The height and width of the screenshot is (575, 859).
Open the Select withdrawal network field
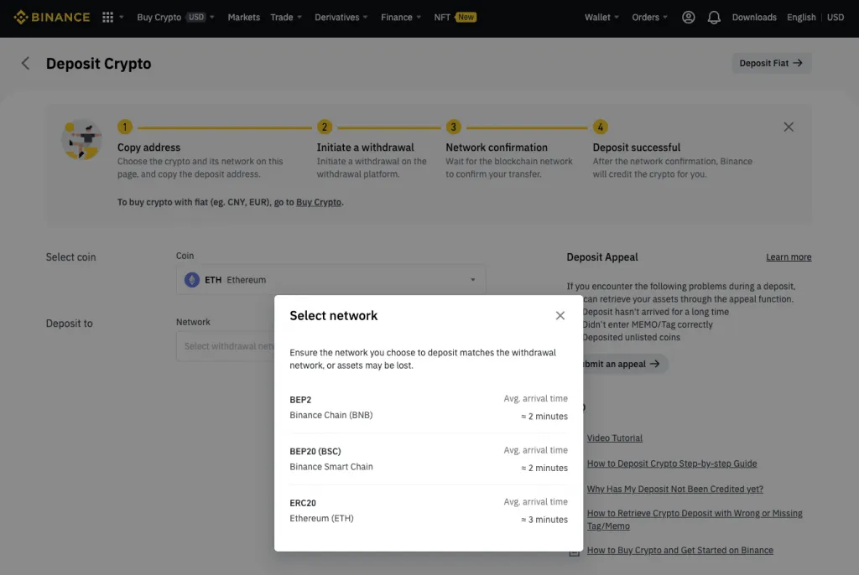coord(225,346)
